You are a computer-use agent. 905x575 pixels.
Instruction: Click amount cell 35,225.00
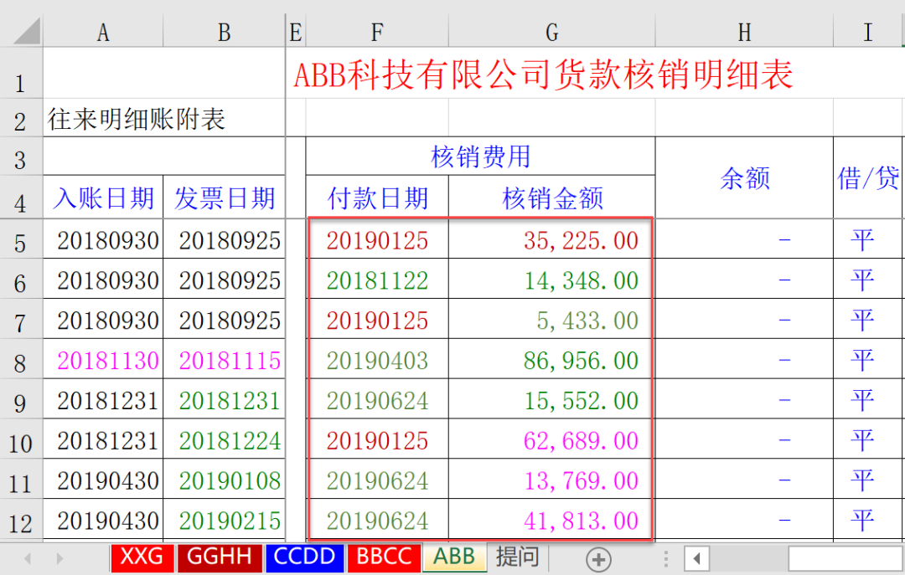point(551,239)
